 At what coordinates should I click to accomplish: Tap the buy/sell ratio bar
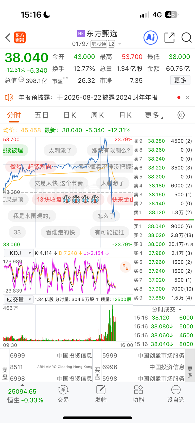pos(164,220)
